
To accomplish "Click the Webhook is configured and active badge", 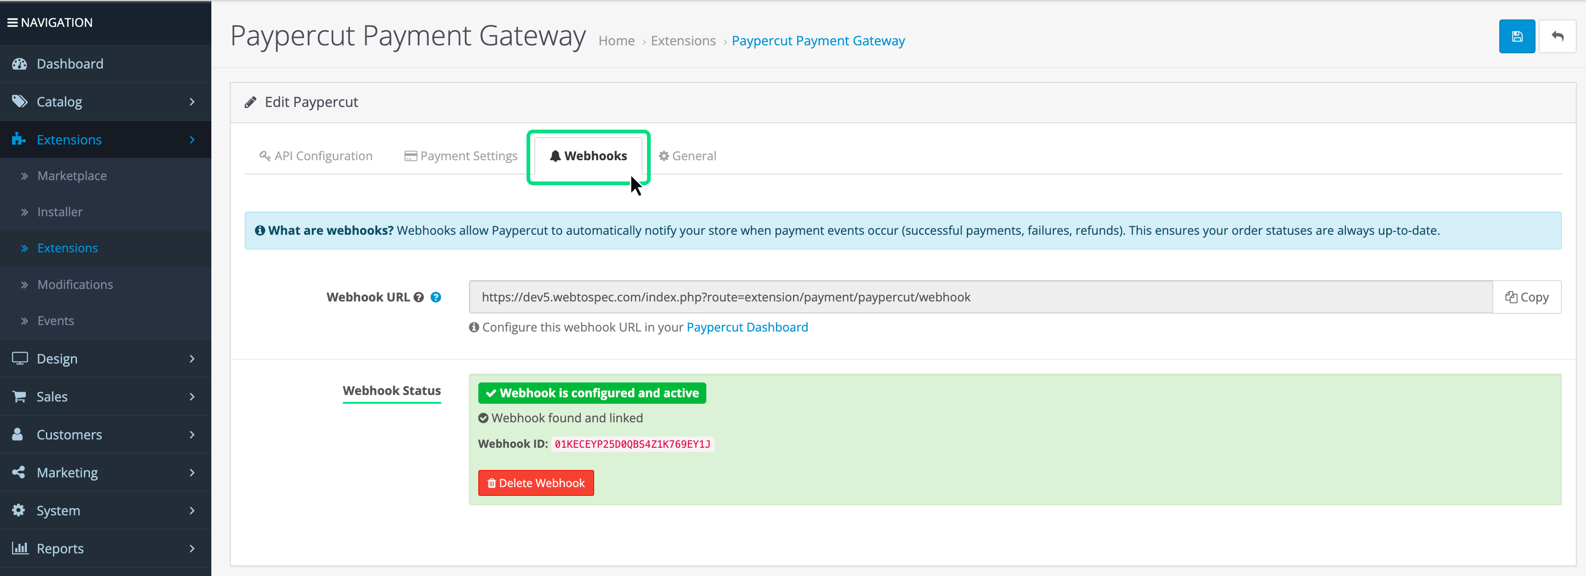I will point(592,393).
